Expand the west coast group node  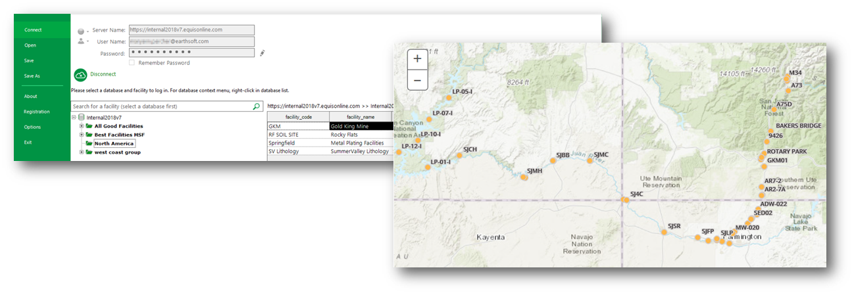point(81,152)
